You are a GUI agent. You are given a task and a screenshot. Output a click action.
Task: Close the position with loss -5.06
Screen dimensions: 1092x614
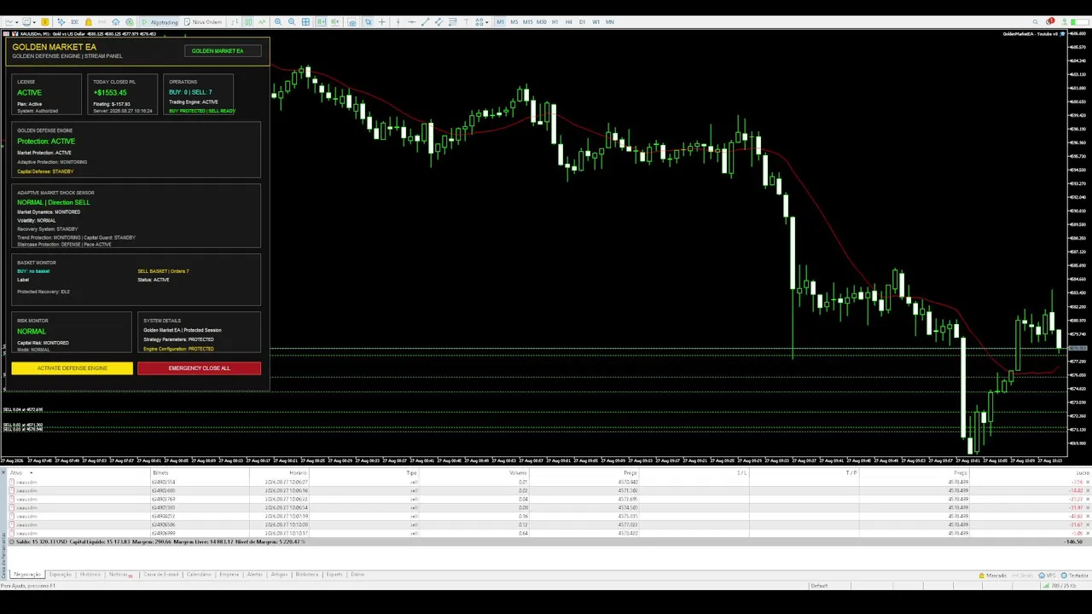1087,533
